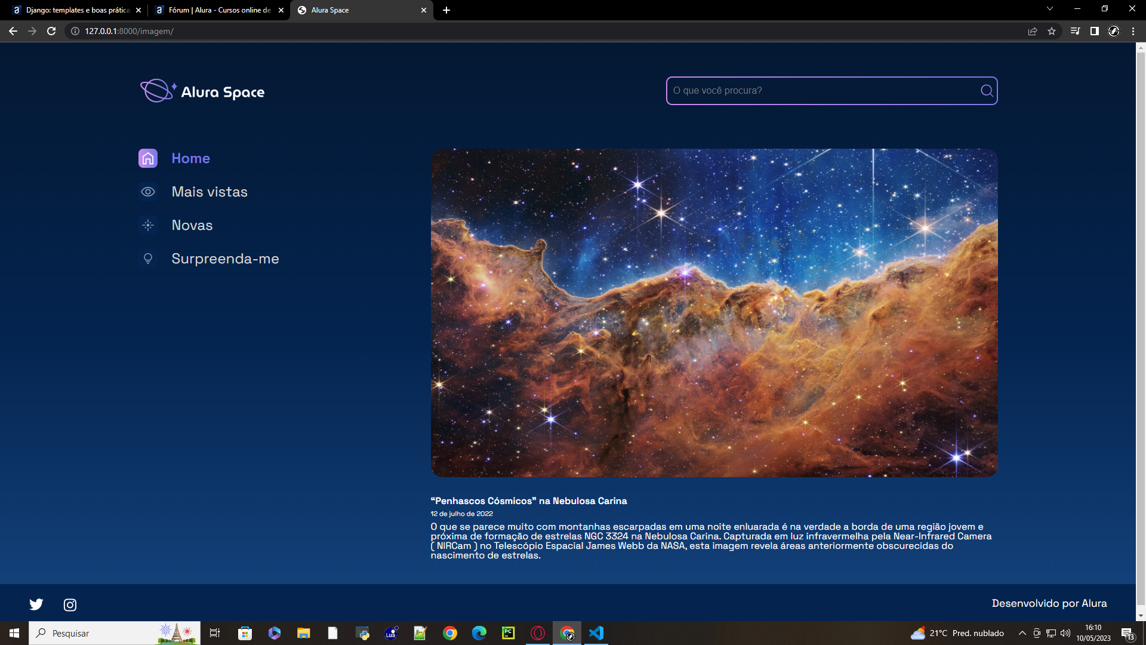Open the Mais vistas link
Screen dimensions: 1146x645
click(x=210, y=192)
